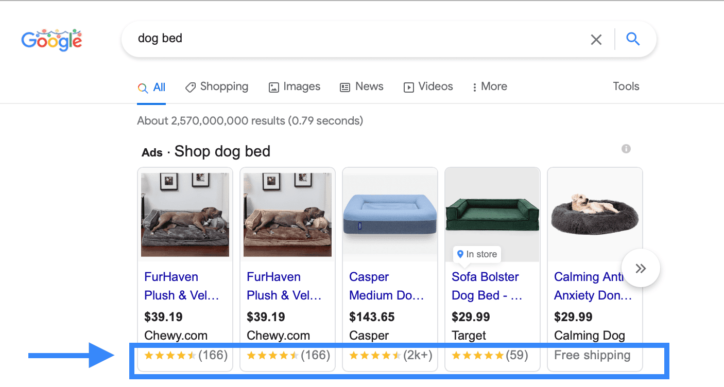724x387 pixels.
Task: Click the Calming Anti Anxiety donut bed thumbnail
Action: tap(594, 215)
